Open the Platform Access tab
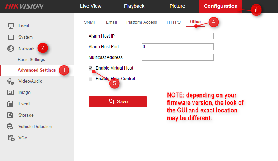The width and height of the screenshot is (278, 161). click(141, 22)
